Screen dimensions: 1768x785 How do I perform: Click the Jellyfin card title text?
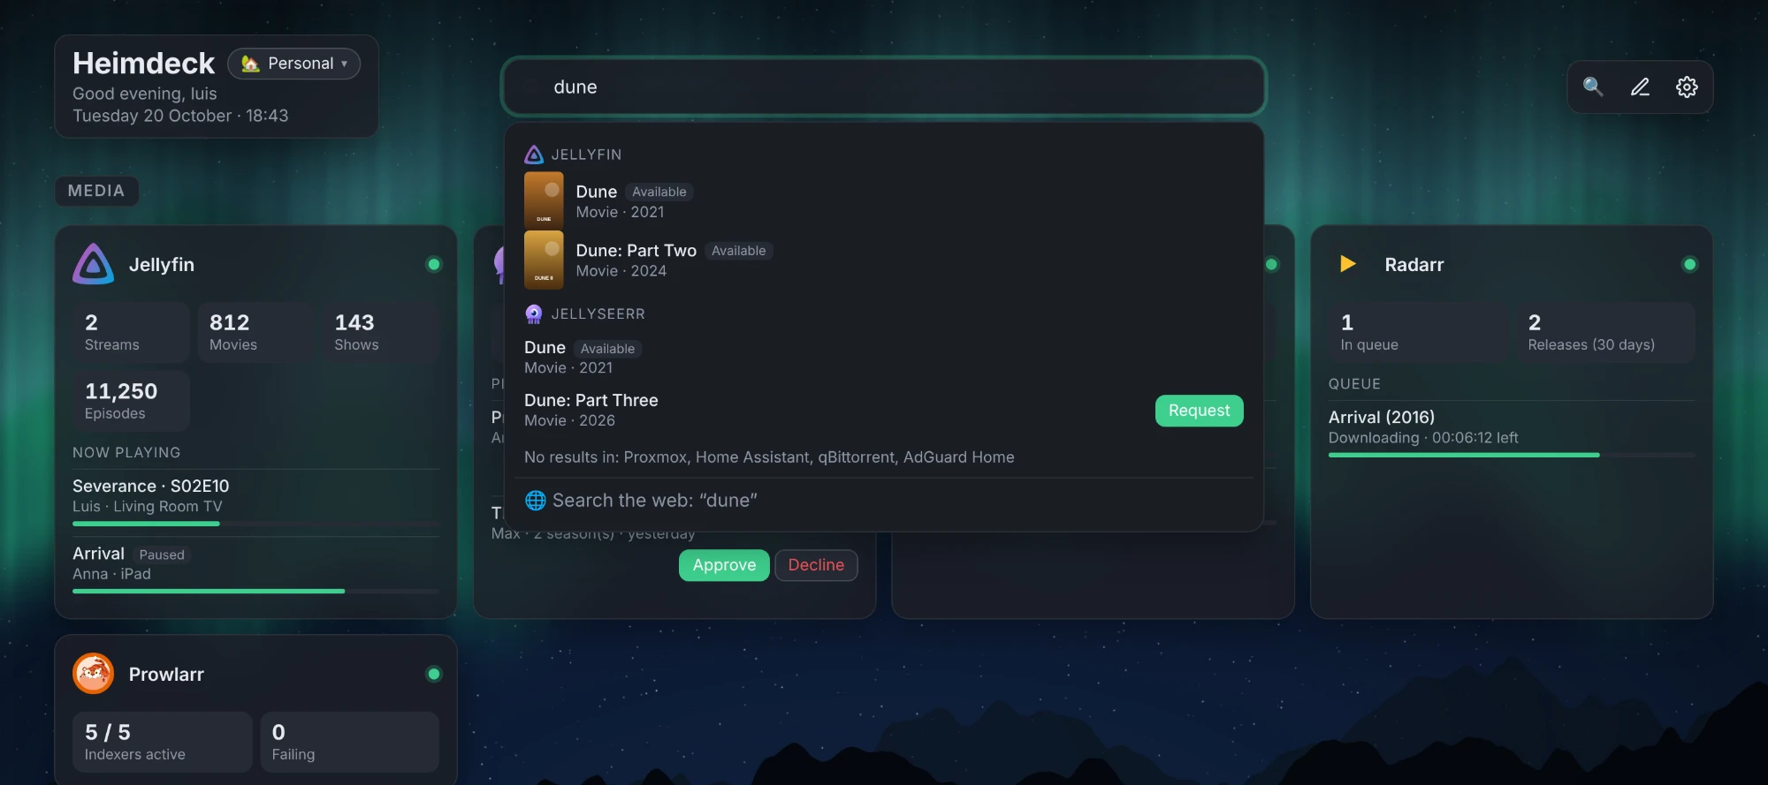click(162, 264)
